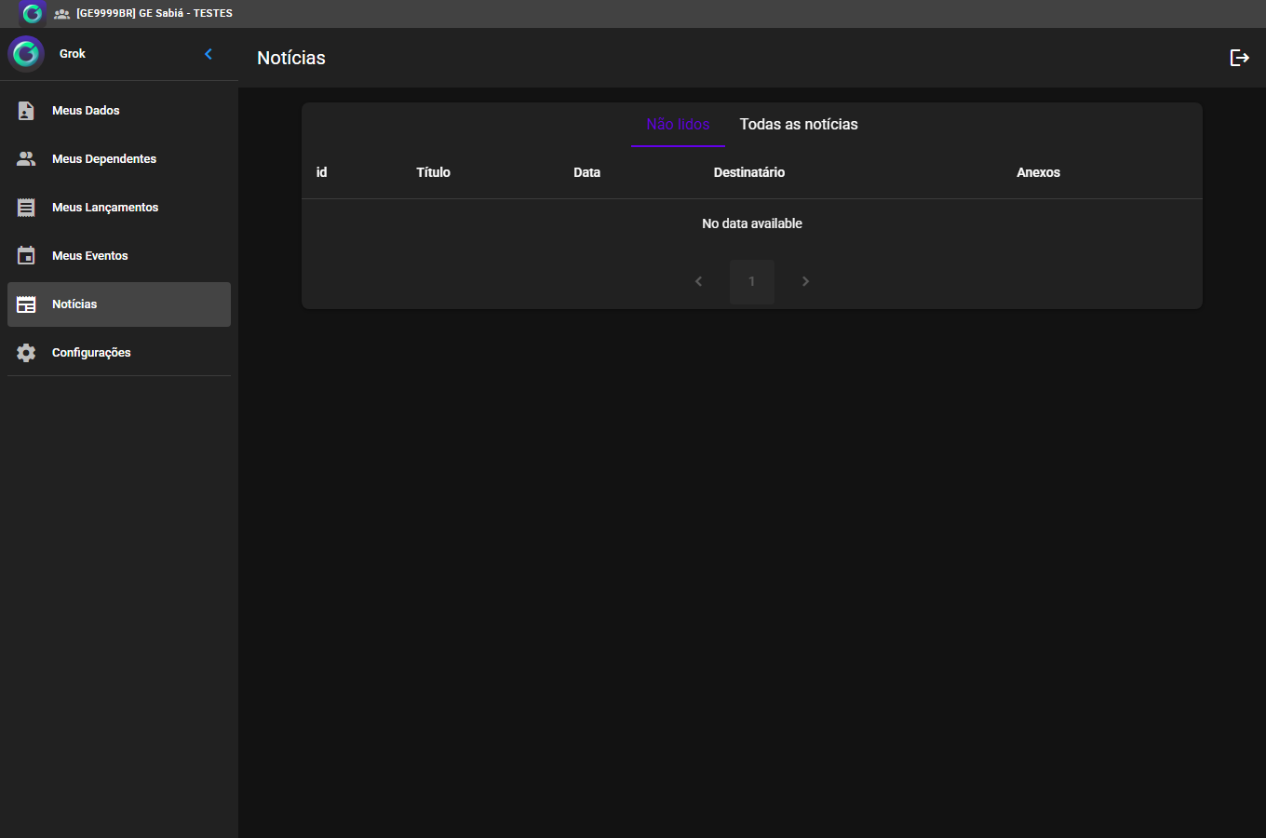This screenshot has width=1266, height=838.
Task: Sort by the id column header
Action: pyautogui.click(x=321, y=172)
